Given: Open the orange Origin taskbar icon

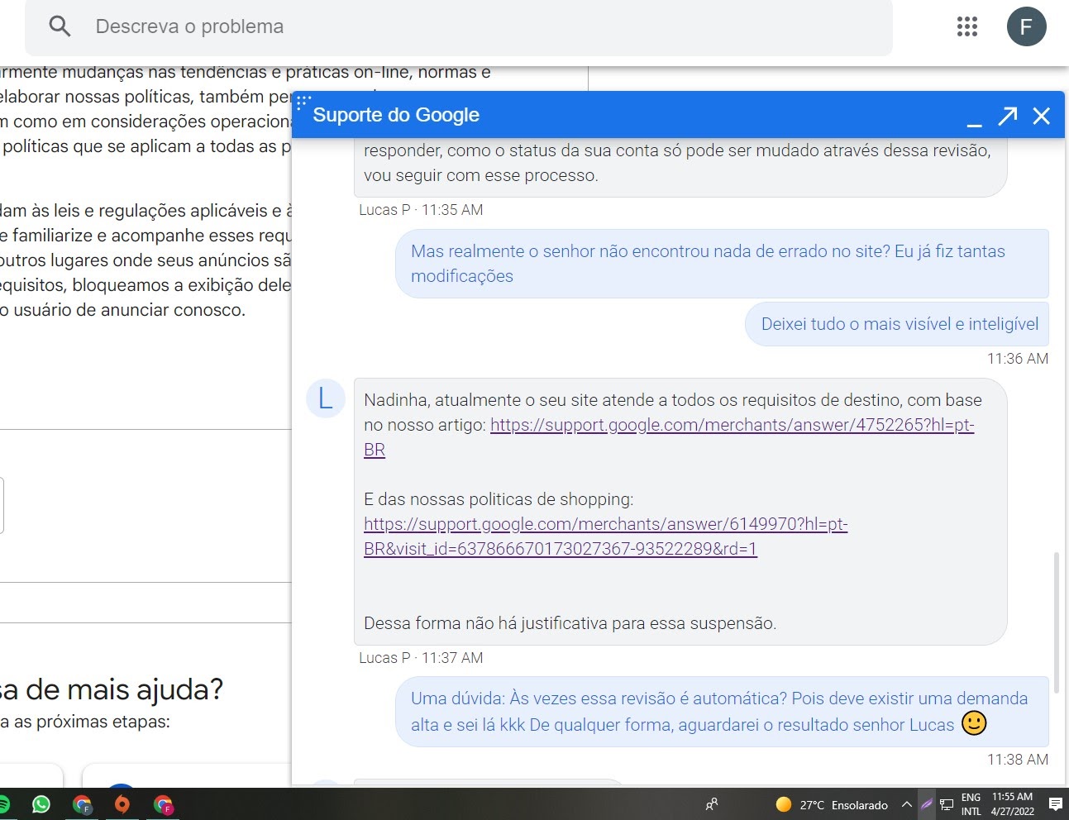Looking at the screenshot, I should click(122, 804).
